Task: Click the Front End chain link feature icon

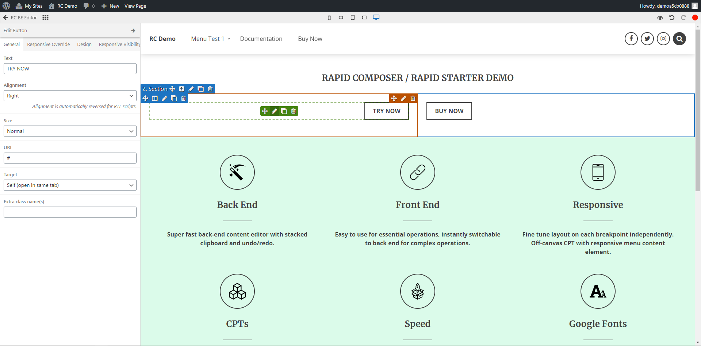Action: (x=418, y=172)
